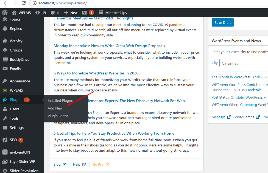Click the plus New icon in admin bar
The width and height of the screenshot is (268, 173).
click(66, 13)
